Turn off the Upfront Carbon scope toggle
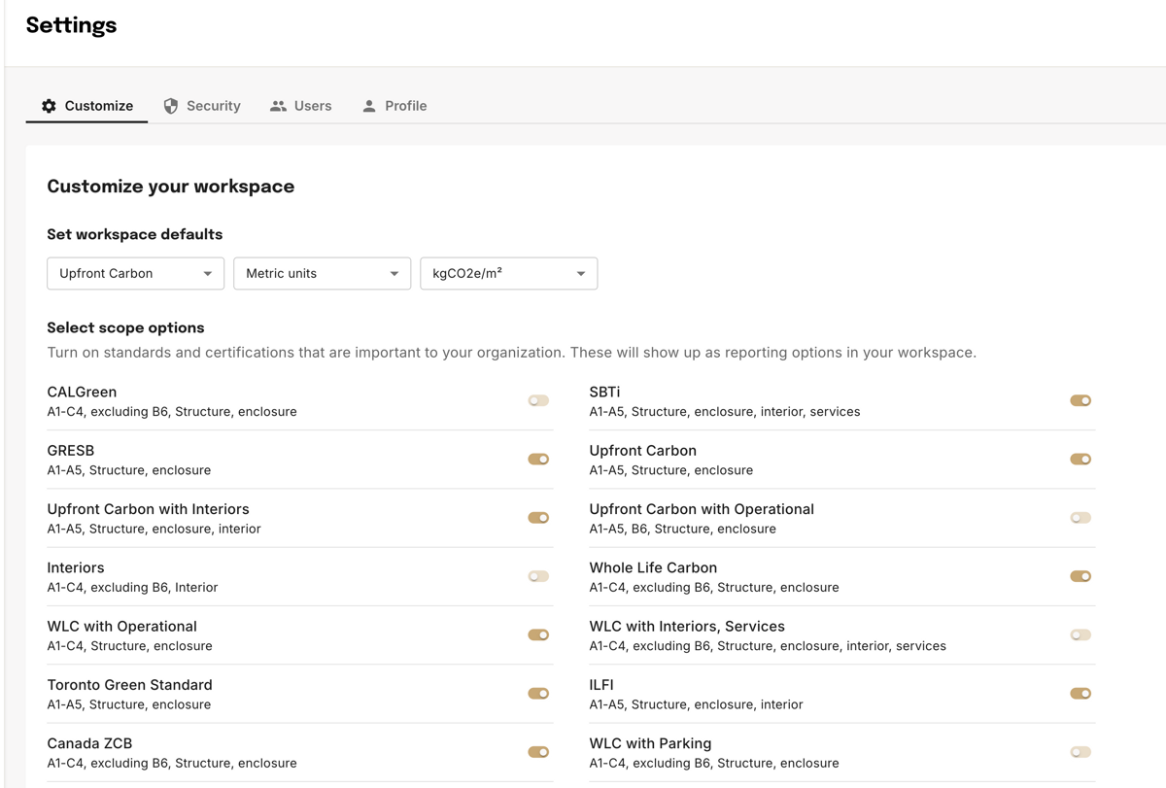1166x788 pixels. 1080,459
